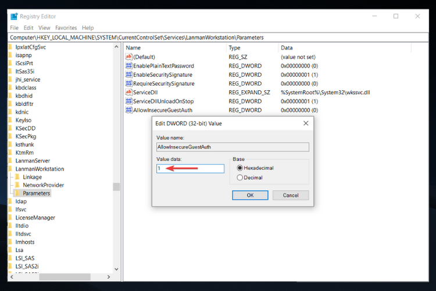Click the KSecPkg folder icon
Viewport: 436px width, 291px height.
click(x=10, y=136)
